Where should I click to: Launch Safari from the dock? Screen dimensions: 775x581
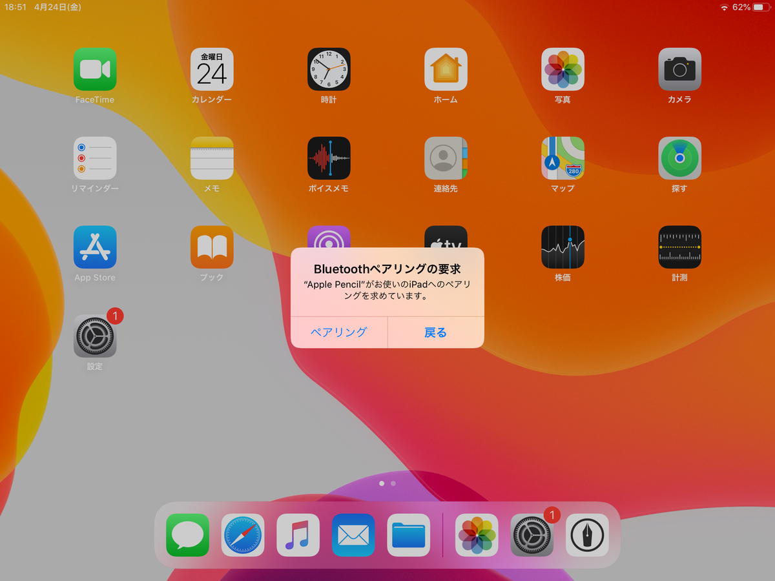point(243,535)
